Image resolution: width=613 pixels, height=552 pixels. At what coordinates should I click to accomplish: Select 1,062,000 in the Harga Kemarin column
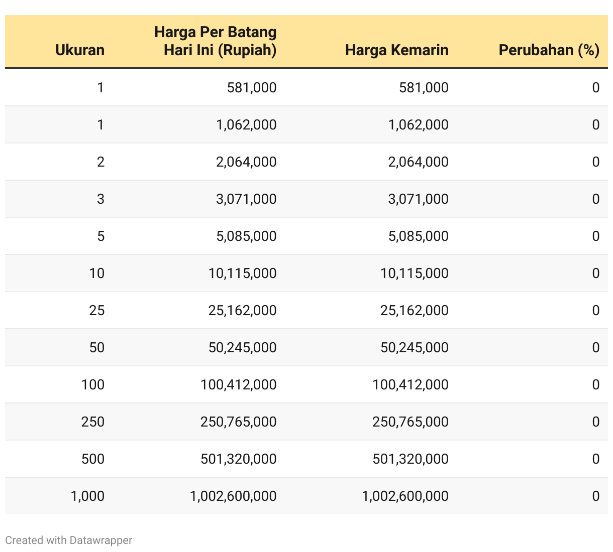pyautogui.click(x=418, y=125)
